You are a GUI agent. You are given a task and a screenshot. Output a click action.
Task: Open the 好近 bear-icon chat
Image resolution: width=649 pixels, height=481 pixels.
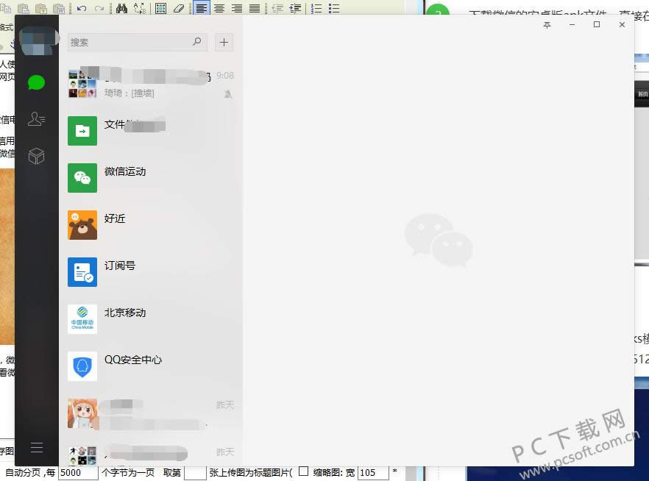coord(151,224)
